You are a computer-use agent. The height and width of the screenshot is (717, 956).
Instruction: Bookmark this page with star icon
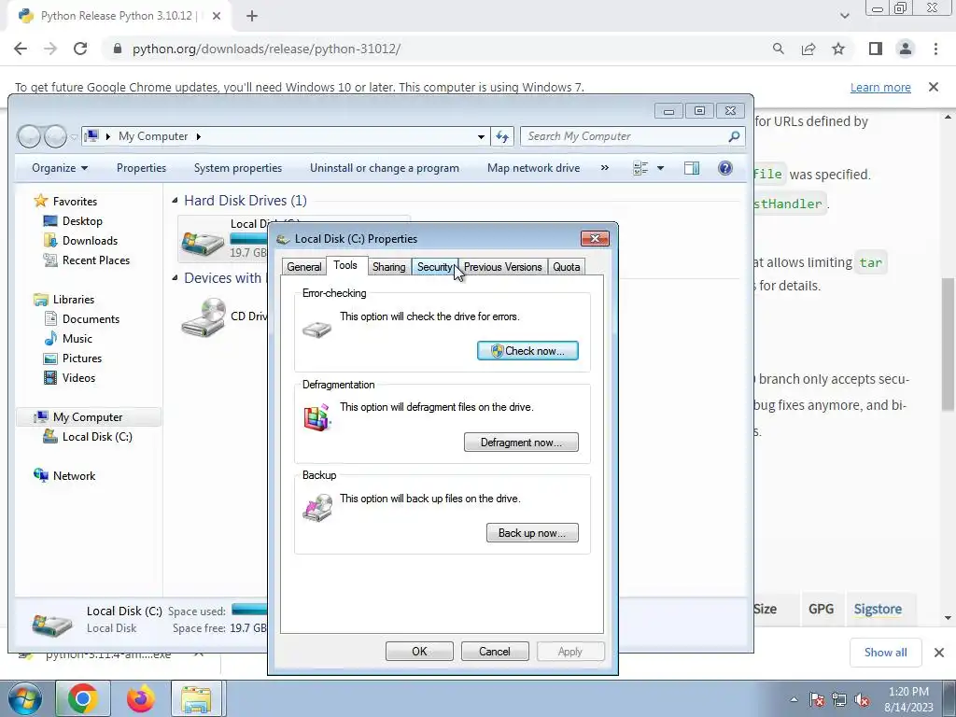[x=838, y=49]
